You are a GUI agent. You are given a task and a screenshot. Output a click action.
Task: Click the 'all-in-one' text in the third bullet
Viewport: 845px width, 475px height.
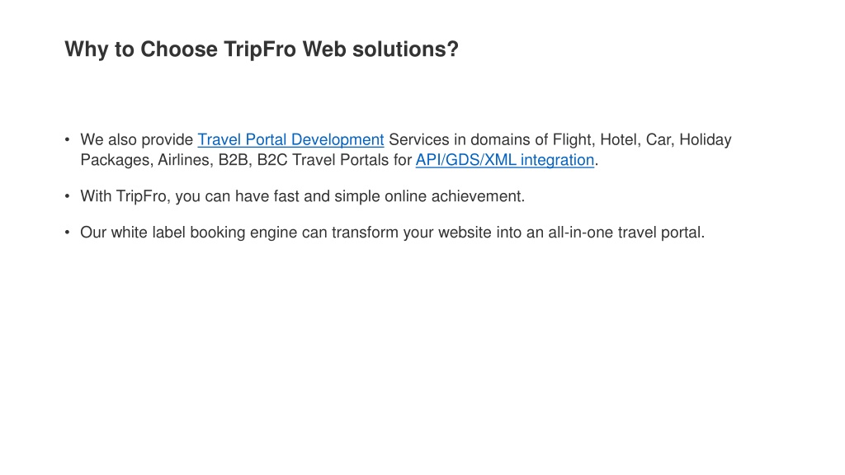580,232
